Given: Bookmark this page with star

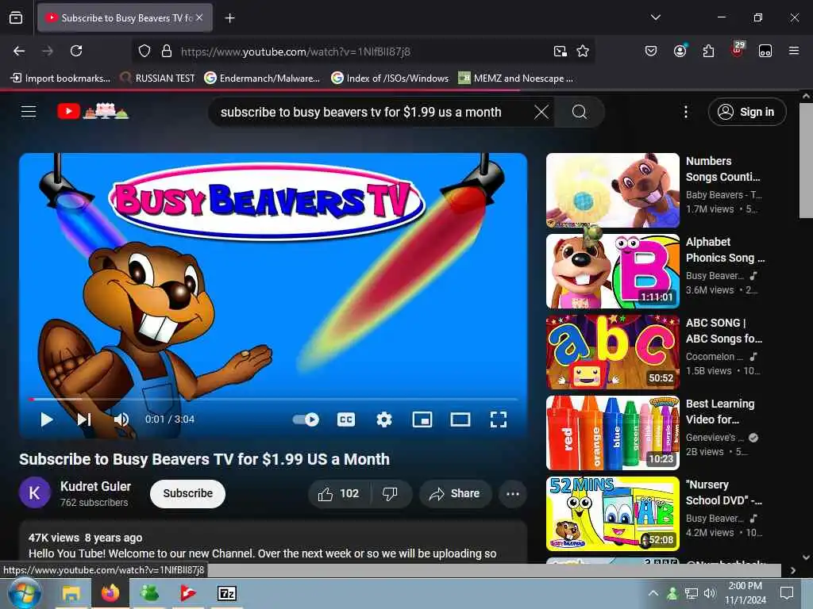Looking at the screenshot, I should point(583,52).
